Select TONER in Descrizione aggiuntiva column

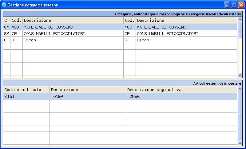(181, 97)
